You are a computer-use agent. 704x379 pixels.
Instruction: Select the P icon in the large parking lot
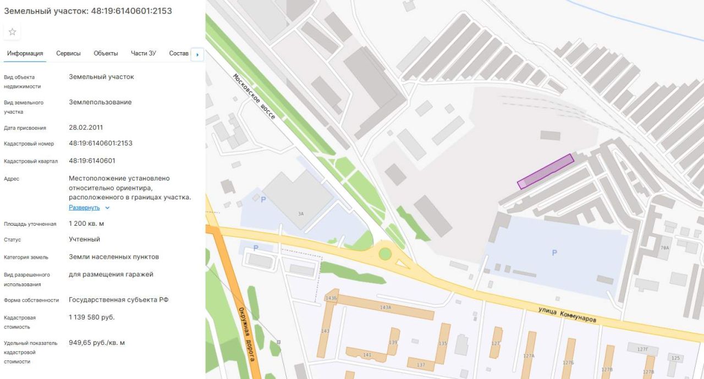click(554, 253)
